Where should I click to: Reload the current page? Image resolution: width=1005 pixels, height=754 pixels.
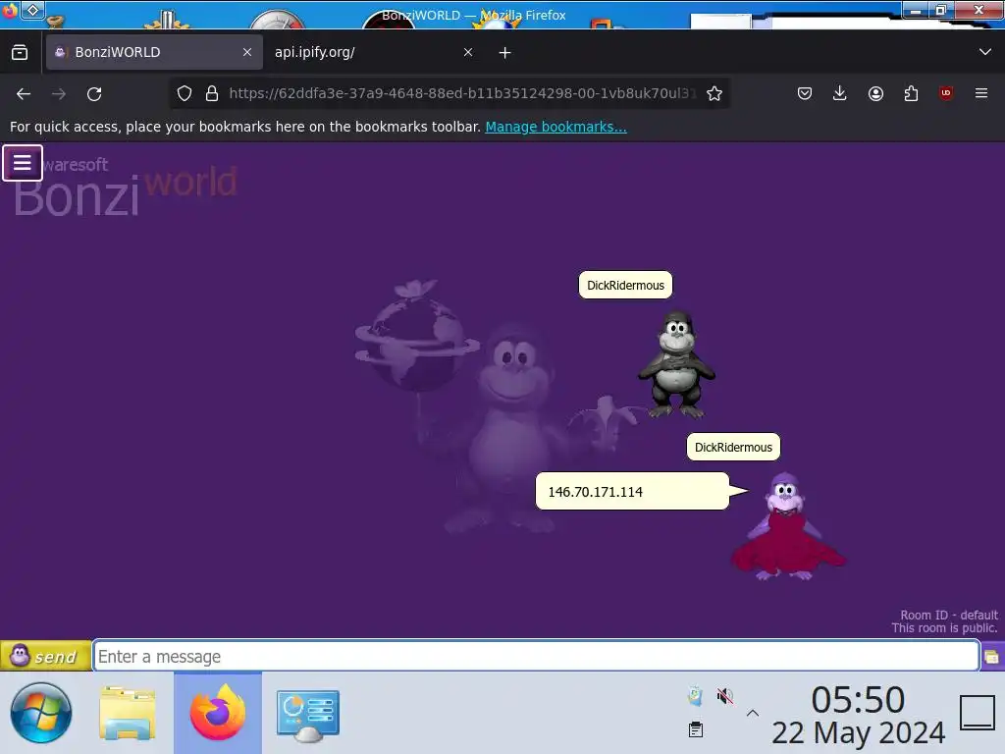[94, 94]
